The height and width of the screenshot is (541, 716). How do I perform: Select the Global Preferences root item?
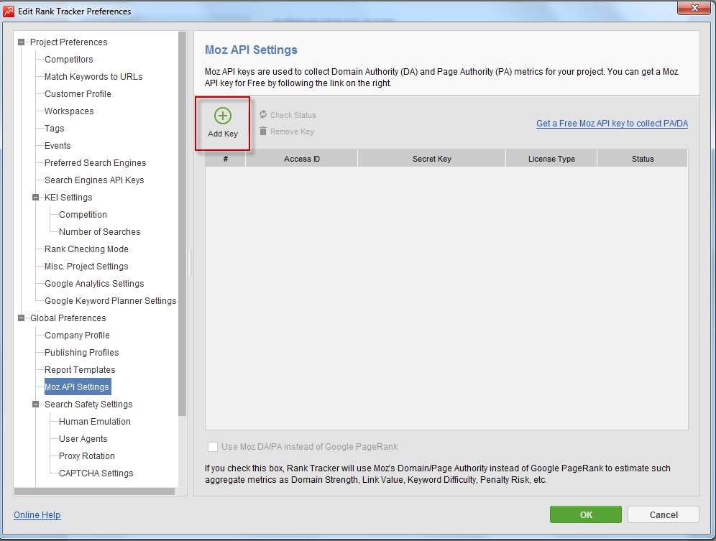pos(68,318)
